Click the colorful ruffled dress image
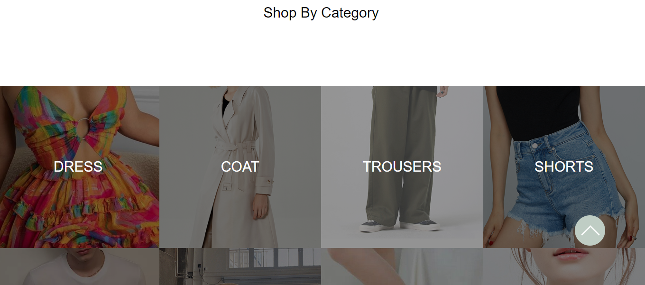The width and height of the screenshot is (645, 285). coord(80,167)
